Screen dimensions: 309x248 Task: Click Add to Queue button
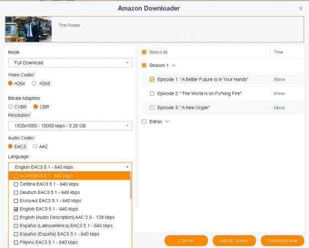234,241
